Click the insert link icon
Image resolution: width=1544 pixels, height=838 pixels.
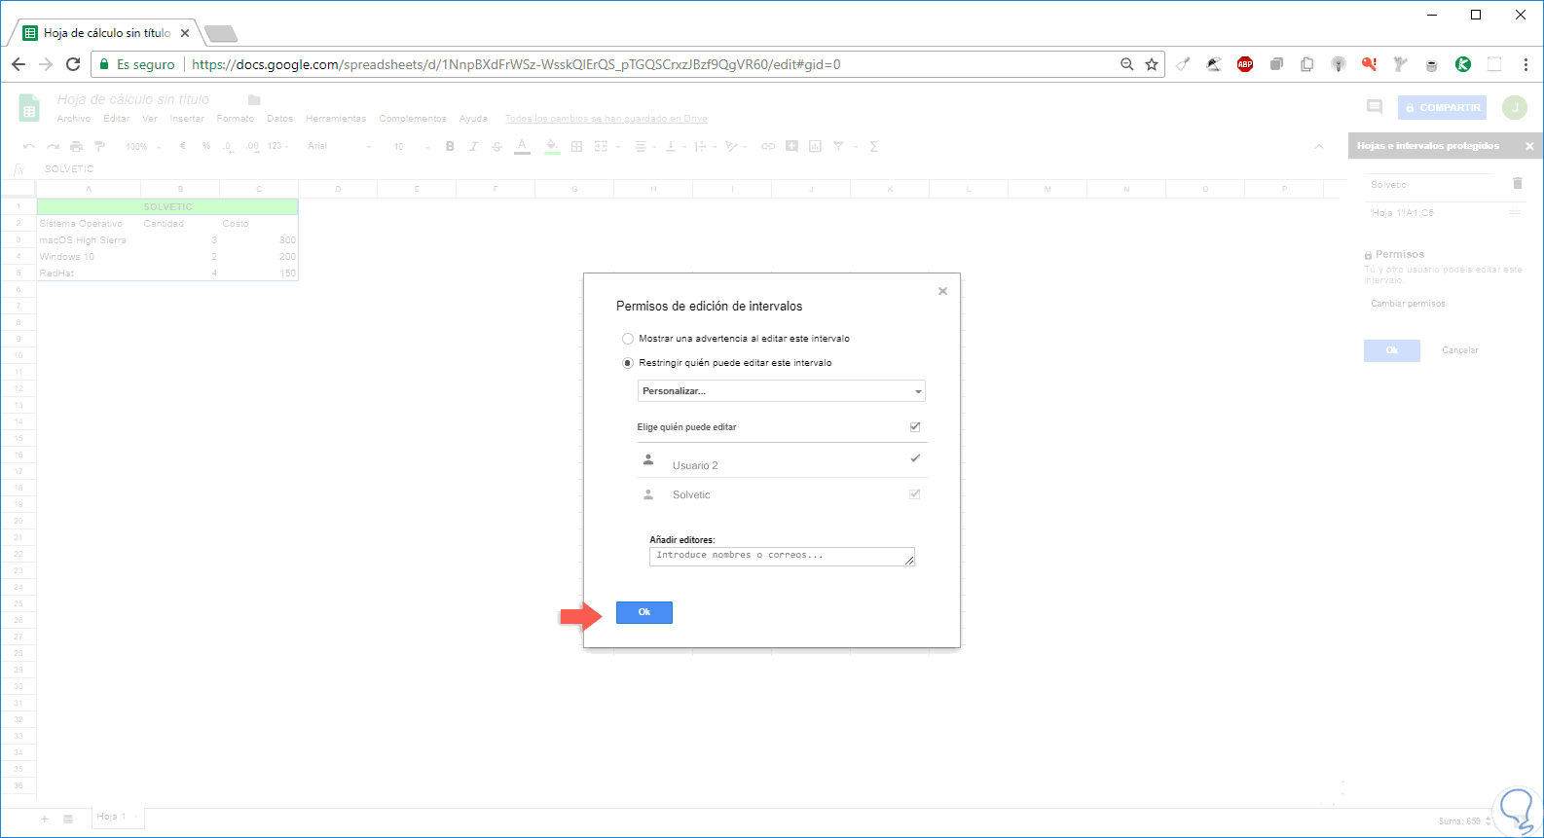[x=768, y=147]
